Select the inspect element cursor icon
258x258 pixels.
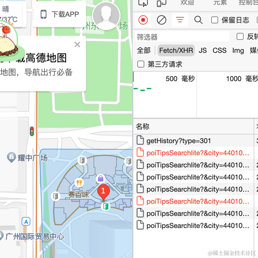pyautogui.click(x=143, y=3)
